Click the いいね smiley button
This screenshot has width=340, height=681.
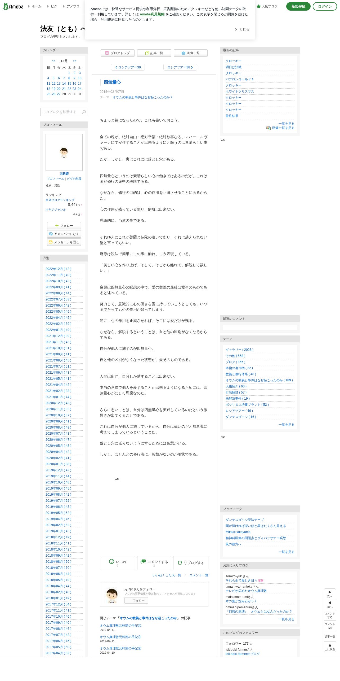coord(117,563)
